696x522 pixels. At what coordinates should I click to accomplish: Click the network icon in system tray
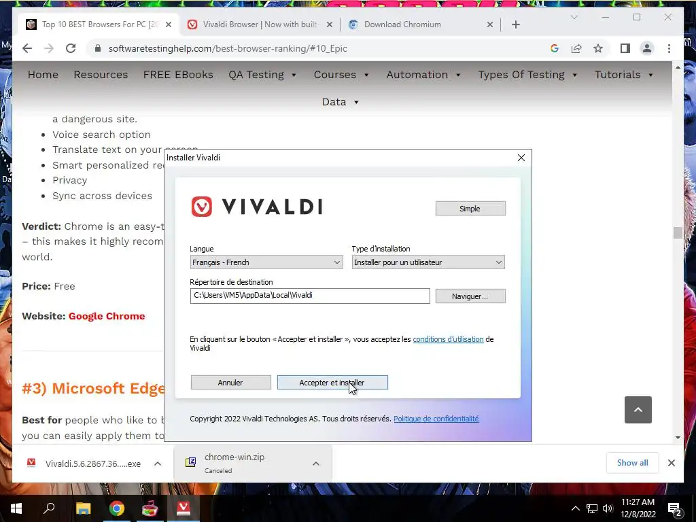(592, 508)
